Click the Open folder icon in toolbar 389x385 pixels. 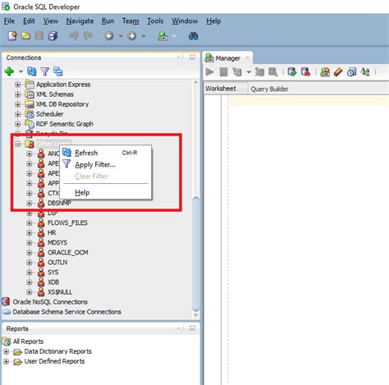tap(25, 36)
